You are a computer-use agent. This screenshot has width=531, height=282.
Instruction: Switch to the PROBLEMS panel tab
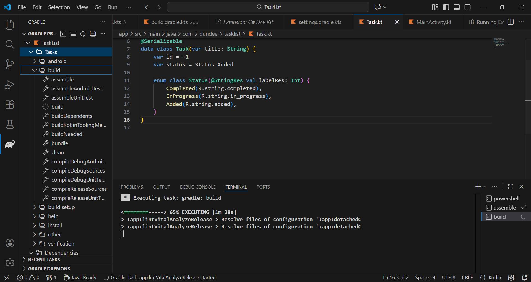pos(132,187)
